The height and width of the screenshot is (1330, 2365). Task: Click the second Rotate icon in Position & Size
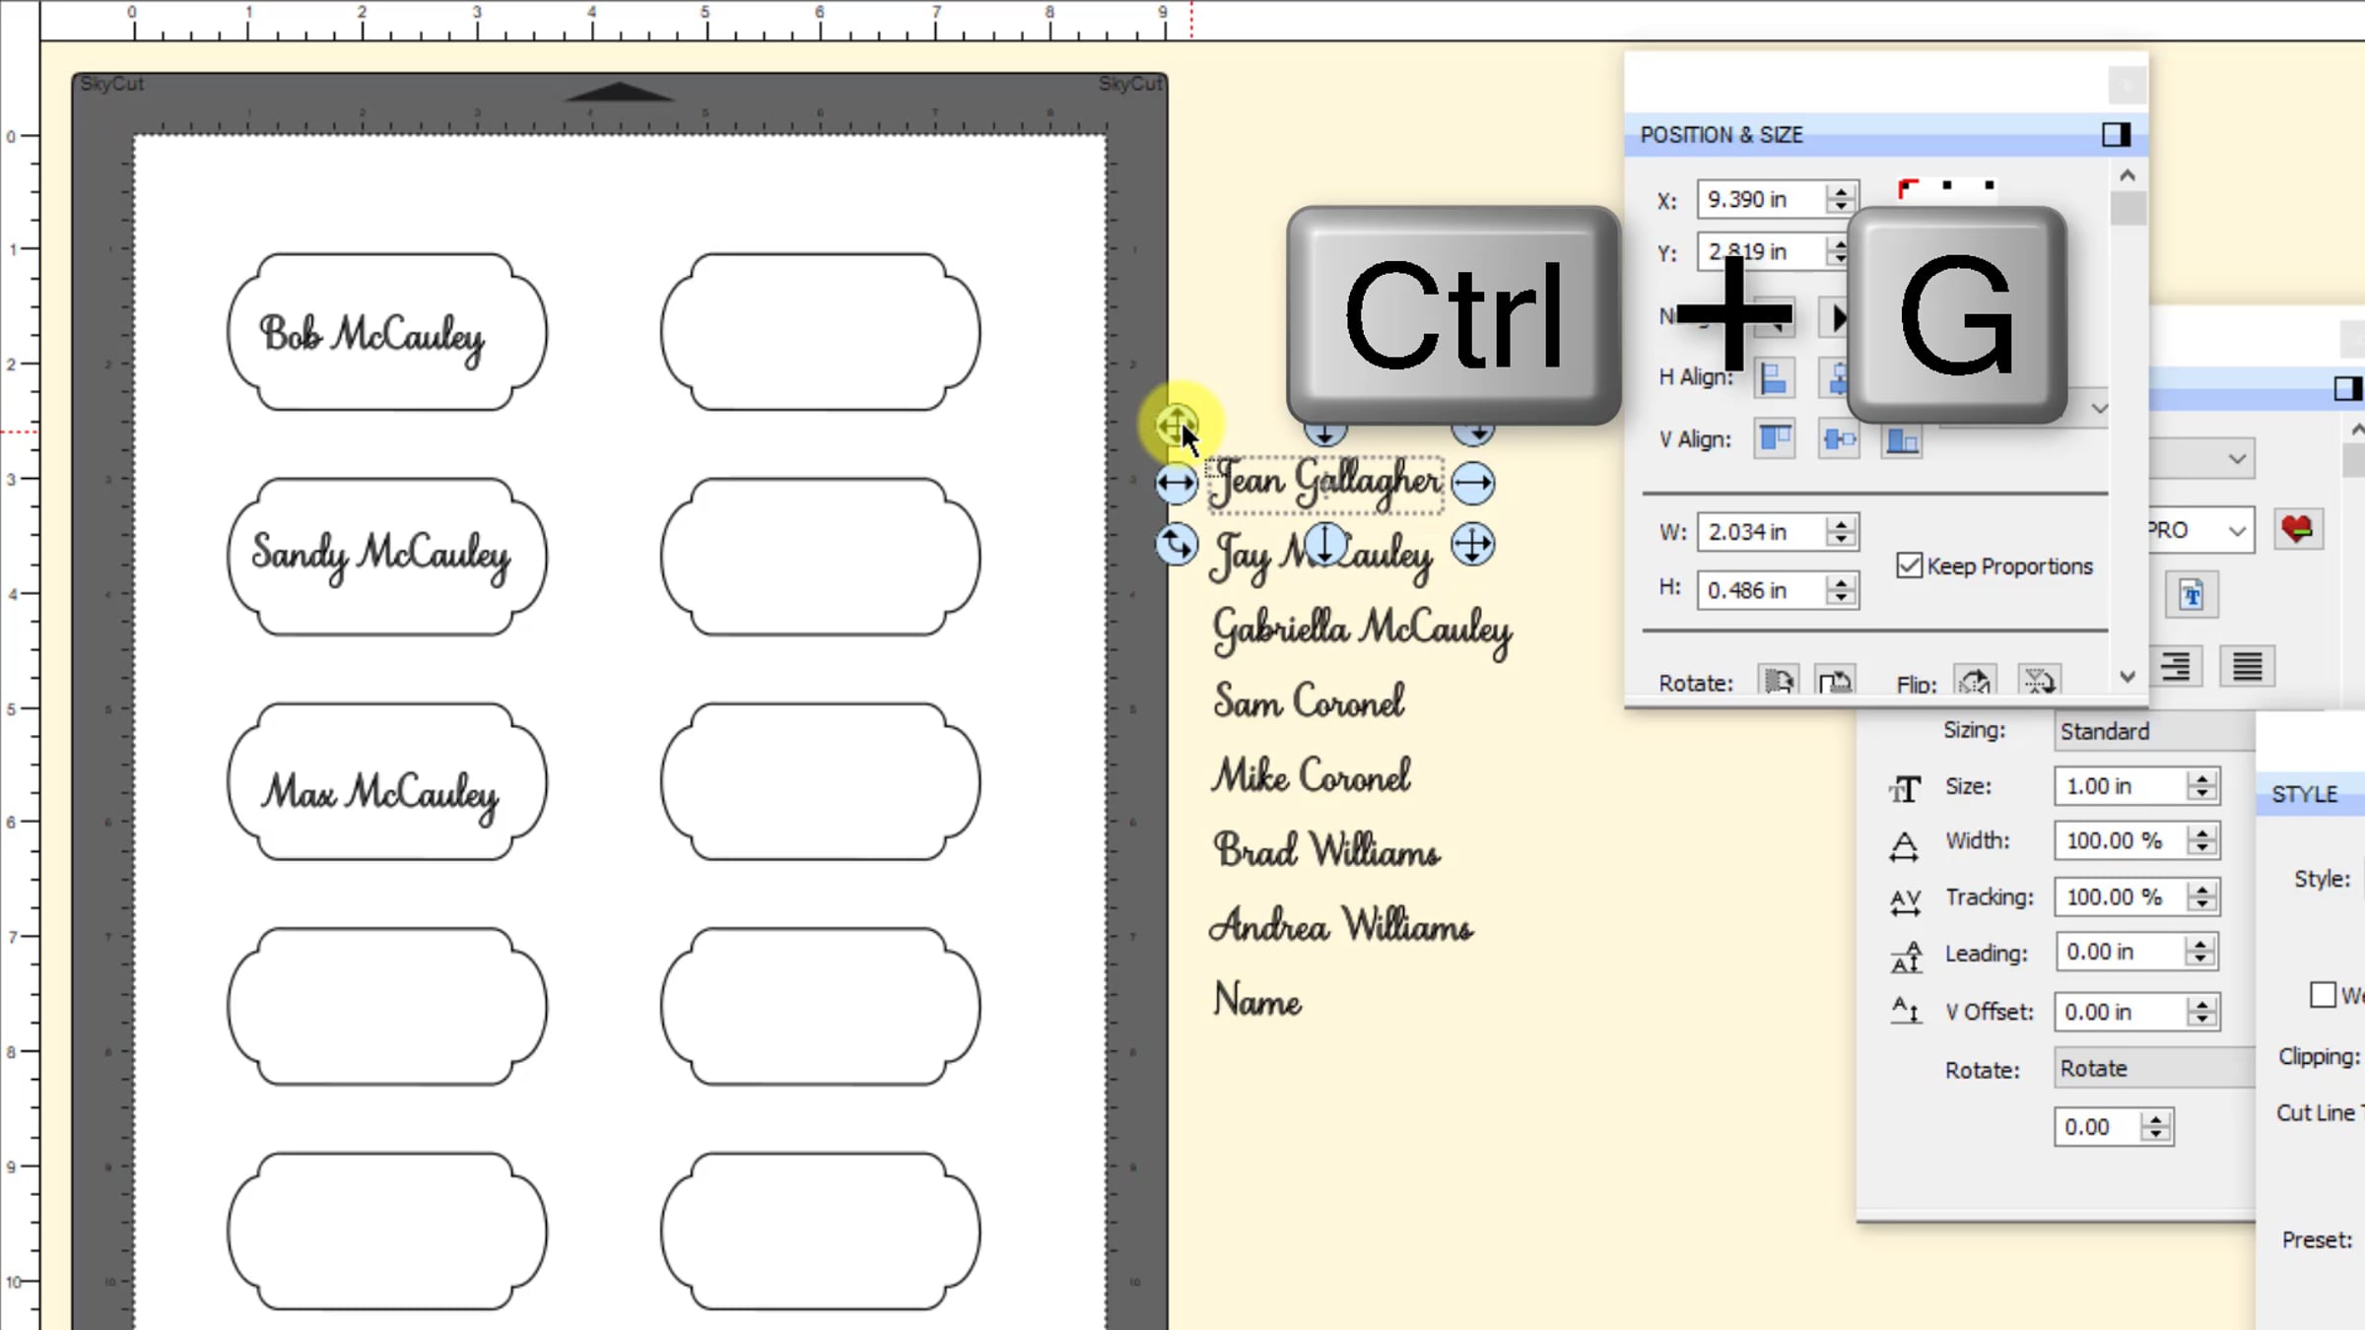(1835, 681)
